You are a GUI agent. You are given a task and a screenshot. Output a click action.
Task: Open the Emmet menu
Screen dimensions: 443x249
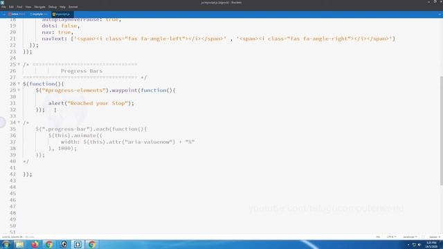click(x=73, y=7)
